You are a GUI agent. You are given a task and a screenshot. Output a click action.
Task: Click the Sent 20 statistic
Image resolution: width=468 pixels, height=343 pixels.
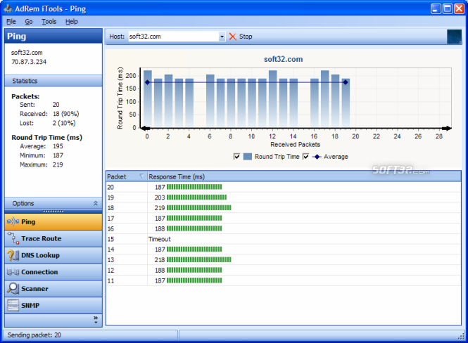pyautogui.click(x=39, y=105)
